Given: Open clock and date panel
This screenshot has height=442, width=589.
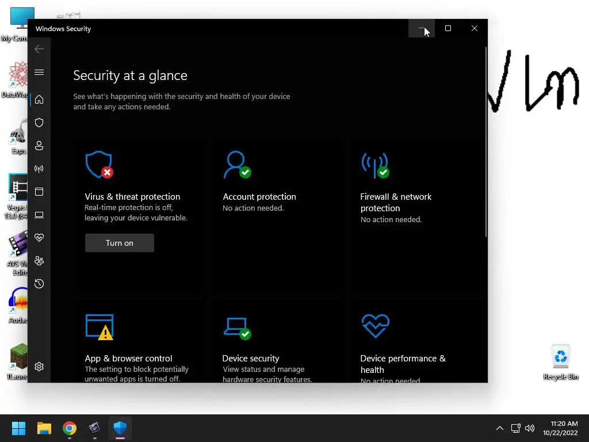Looking at the screenshot, I should click(x=560, y=428).
